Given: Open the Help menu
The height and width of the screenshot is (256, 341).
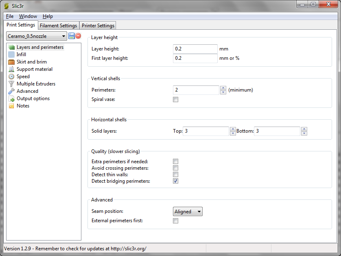Looking at the screenshot, I should point(48,16).
